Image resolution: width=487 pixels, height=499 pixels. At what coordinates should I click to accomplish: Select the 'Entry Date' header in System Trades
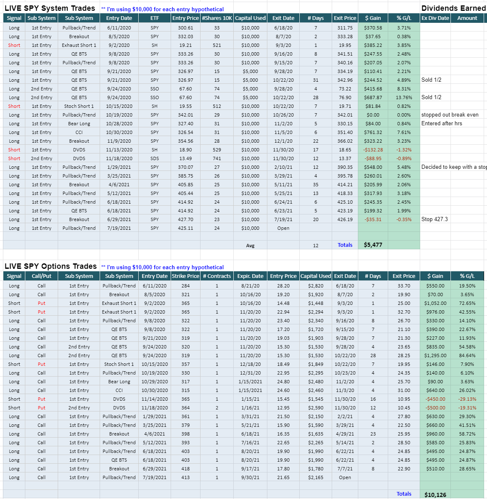[119, 18]
